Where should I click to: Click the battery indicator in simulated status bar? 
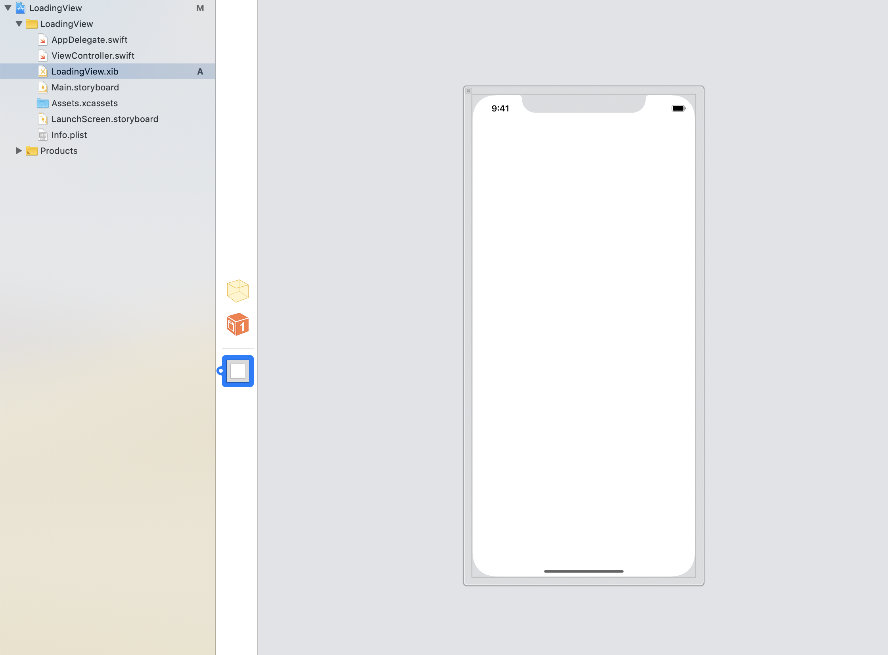[678, 108]
